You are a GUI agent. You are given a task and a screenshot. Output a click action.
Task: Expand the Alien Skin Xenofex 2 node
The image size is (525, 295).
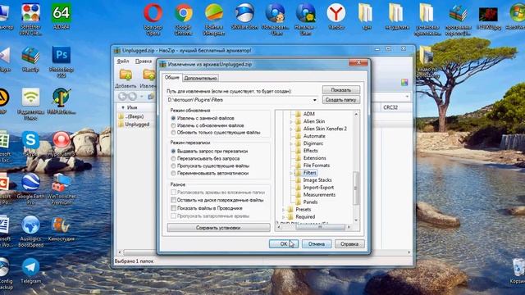point(291,129)
